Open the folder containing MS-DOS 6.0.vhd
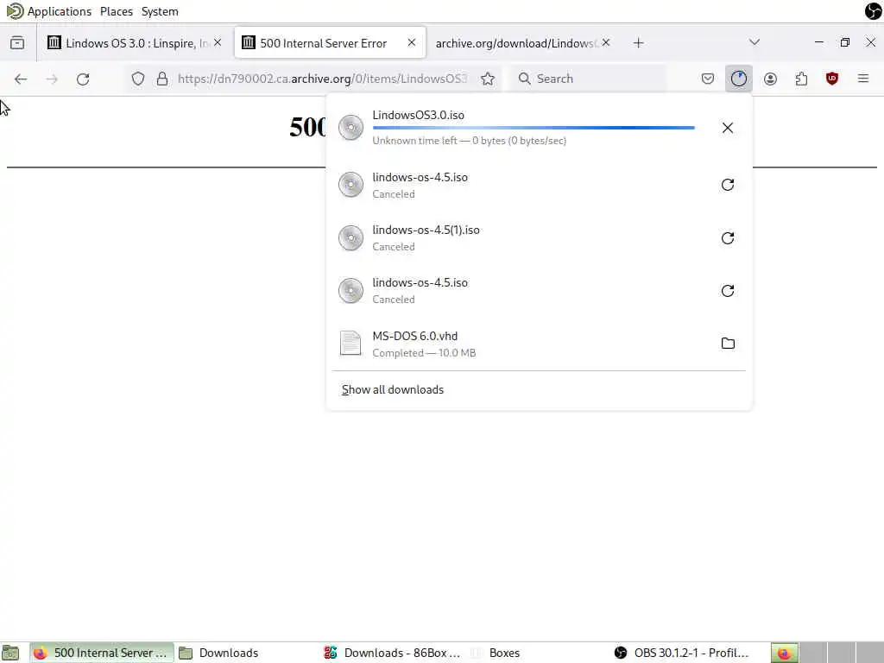 pyautogui.click(x=727, y=344)
